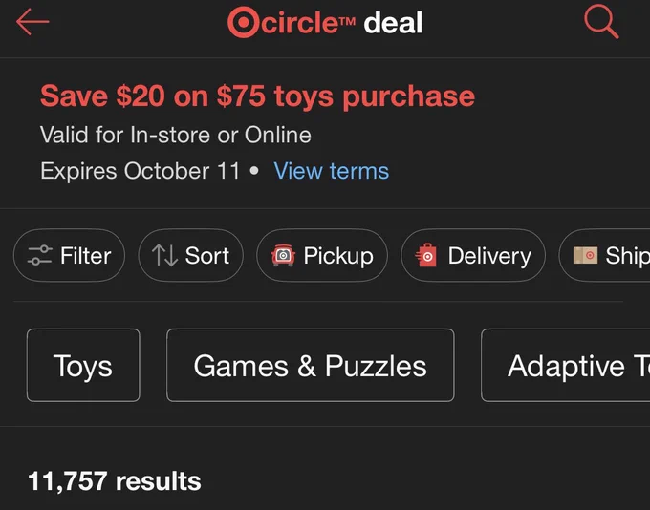Click the Sort up-down arrows icon

pos(164,255)
